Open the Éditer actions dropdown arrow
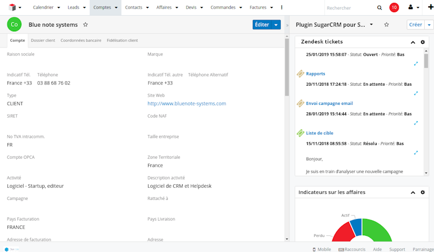The image size is (434, 252). (276, 25)
